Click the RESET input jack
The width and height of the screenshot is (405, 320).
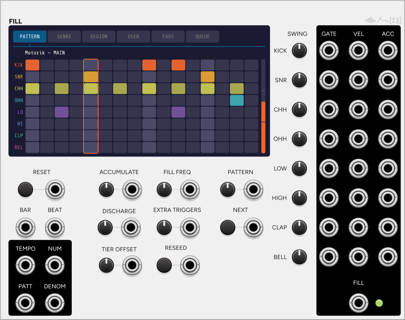pos(55,190)
